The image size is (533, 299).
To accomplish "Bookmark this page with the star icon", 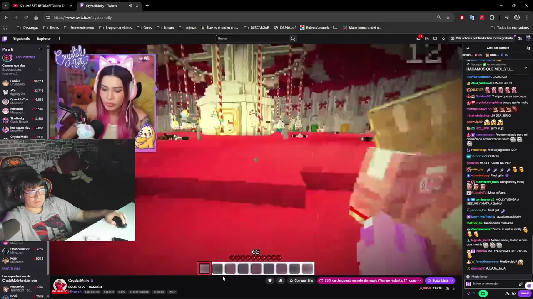I will 448,17.
